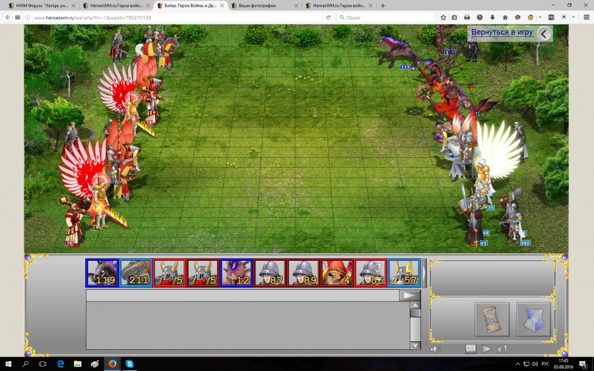Toggle the chat bubble icon beside the play button
594x371 pixels.
471,349
